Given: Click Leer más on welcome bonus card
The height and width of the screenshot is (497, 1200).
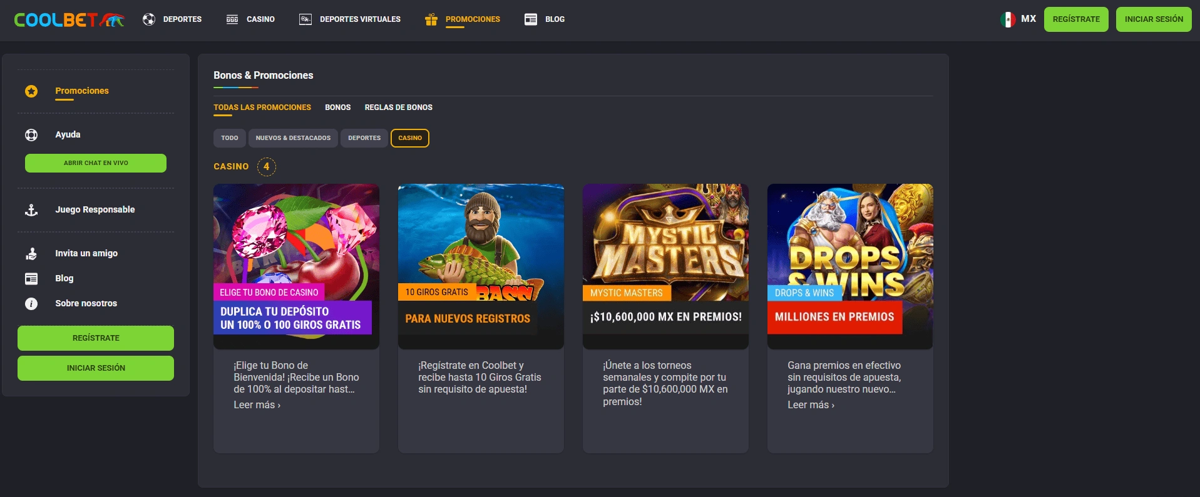Looking at the screenshot, I should [257, 405].
